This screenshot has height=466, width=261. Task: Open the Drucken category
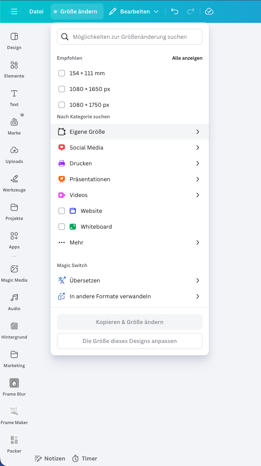tap(129, 163)
